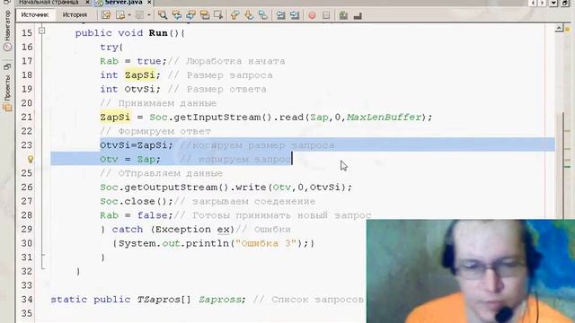Click the disabled Forward navigation icon
The image size is (575, 323).
coord(140,15)
